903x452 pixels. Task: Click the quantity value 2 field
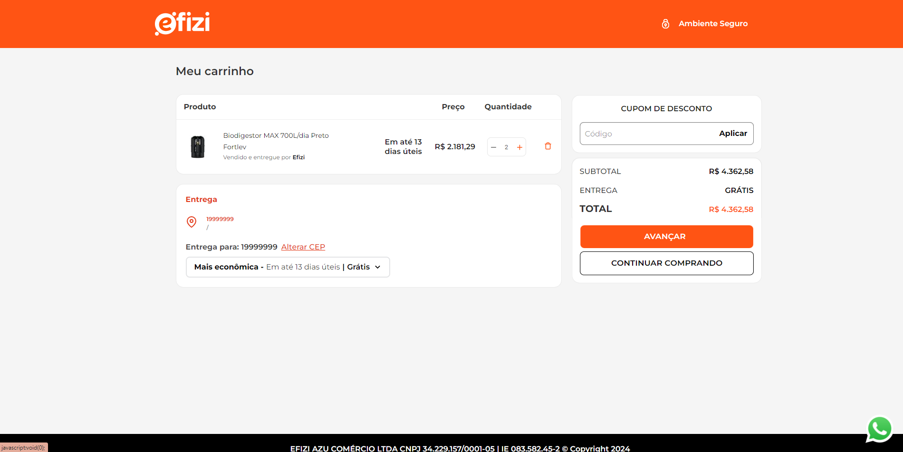[507, 147]
